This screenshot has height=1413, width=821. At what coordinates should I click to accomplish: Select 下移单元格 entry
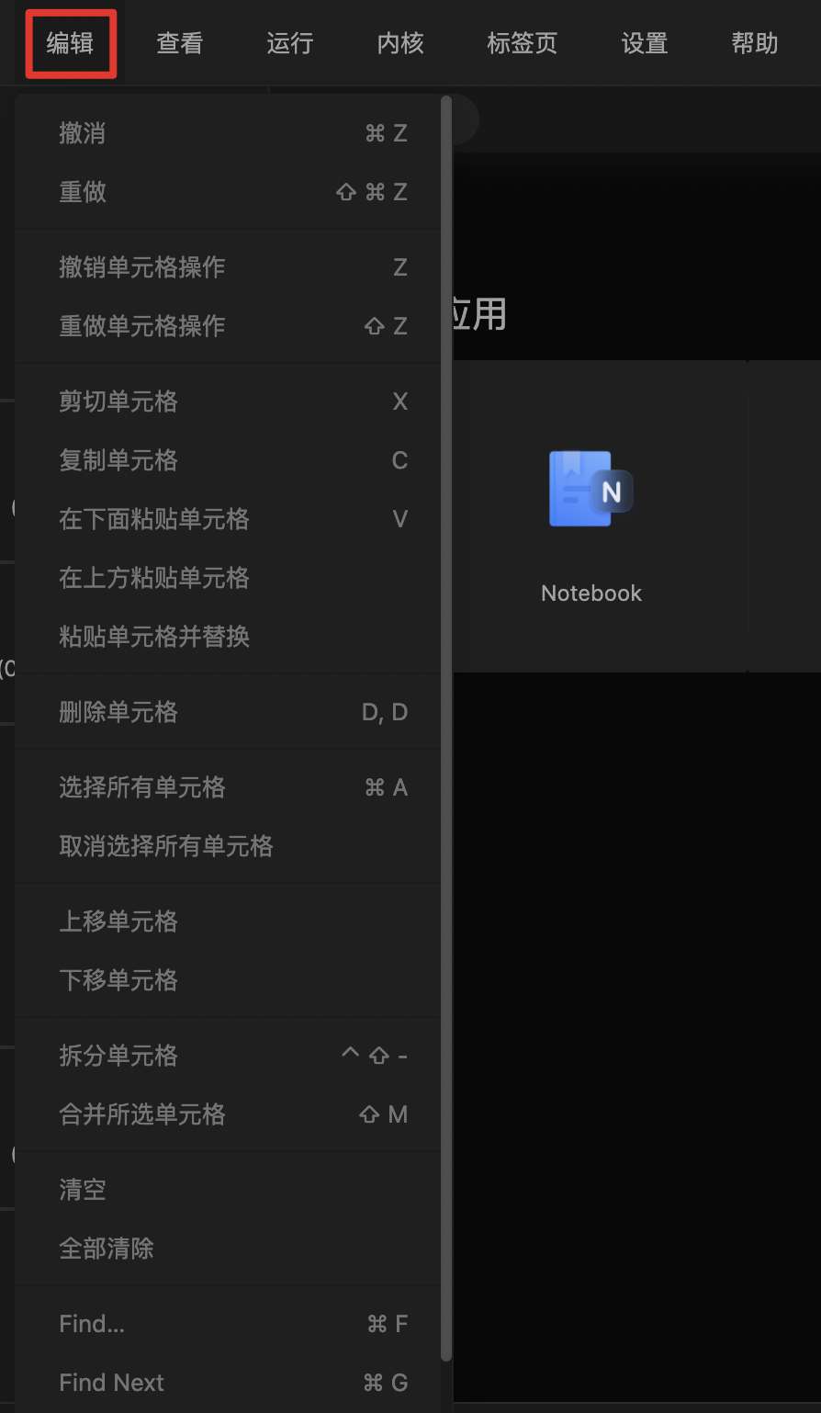[228, 980]
